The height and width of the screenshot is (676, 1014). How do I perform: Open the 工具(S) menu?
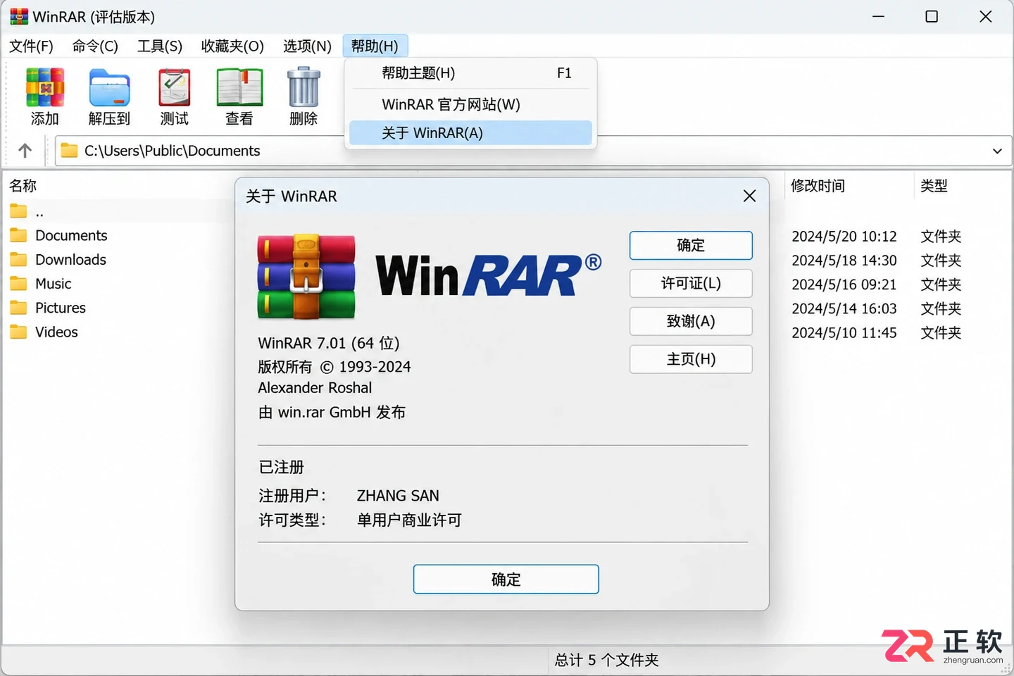click(160, 46)
